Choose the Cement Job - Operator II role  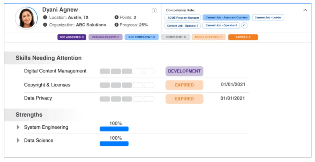tap(221, 26)
